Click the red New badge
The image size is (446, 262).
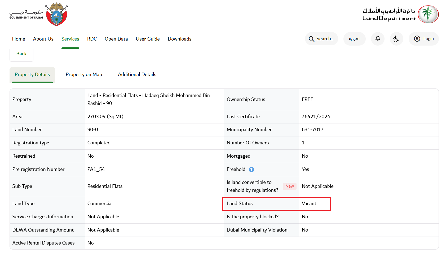(x=289, y=186)
